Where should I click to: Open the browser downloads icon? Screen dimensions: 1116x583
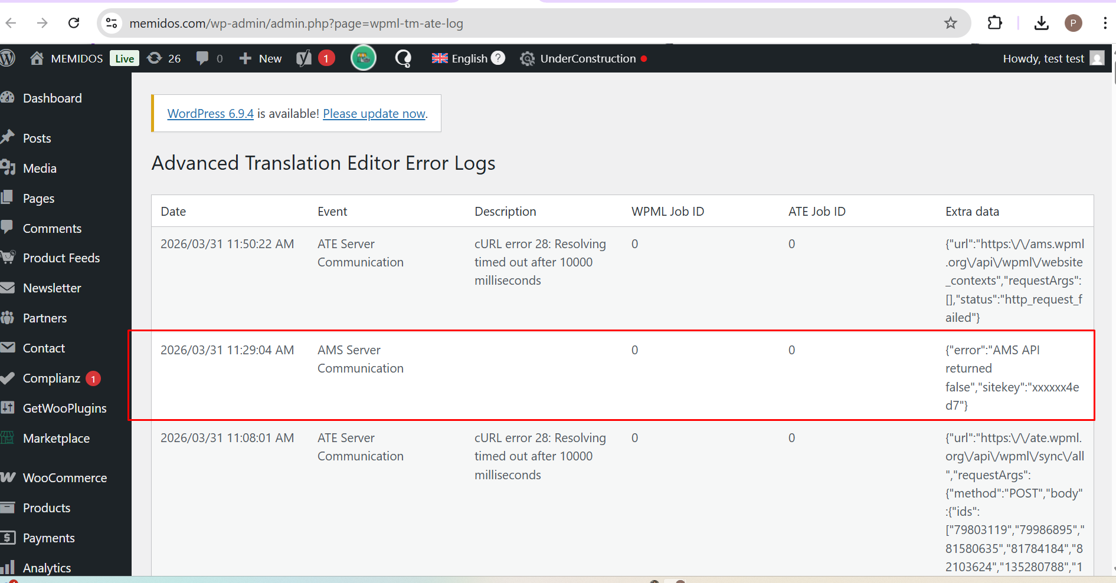tap(1041, 23)
